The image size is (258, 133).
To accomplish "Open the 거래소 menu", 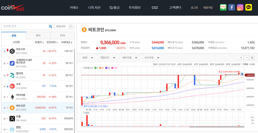I will pos(74,8).
